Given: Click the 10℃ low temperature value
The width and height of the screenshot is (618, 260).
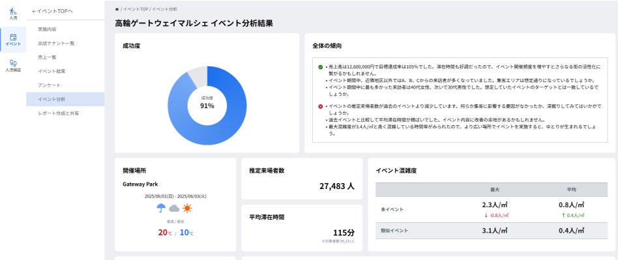Looking at the screenshot, I should 186,233.
